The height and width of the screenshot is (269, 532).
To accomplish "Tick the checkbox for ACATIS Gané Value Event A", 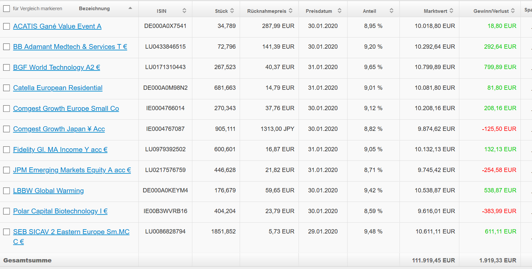I will coord(7,26).
